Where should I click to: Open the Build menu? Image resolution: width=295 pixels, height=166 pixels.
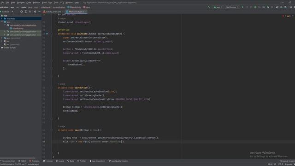pos(44,3)
